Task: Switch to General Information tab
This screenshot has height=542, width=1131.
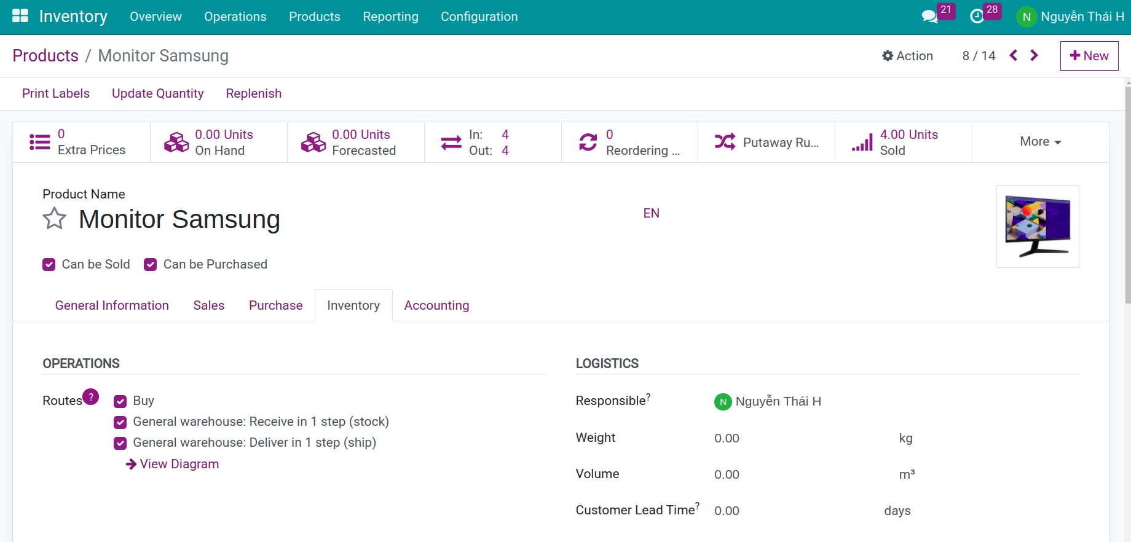Action: 112,305
